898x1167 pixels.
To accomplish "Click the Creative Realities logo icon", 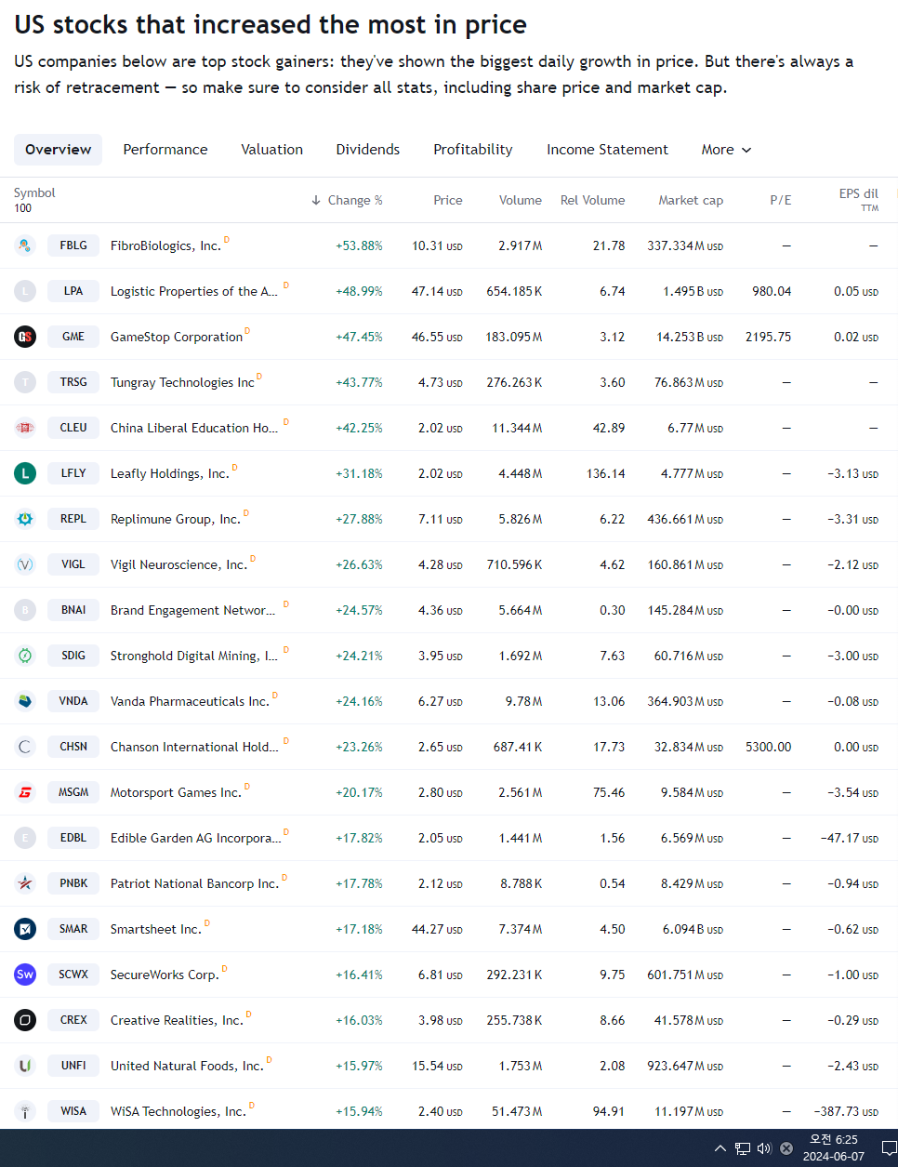I will 25,1020.
